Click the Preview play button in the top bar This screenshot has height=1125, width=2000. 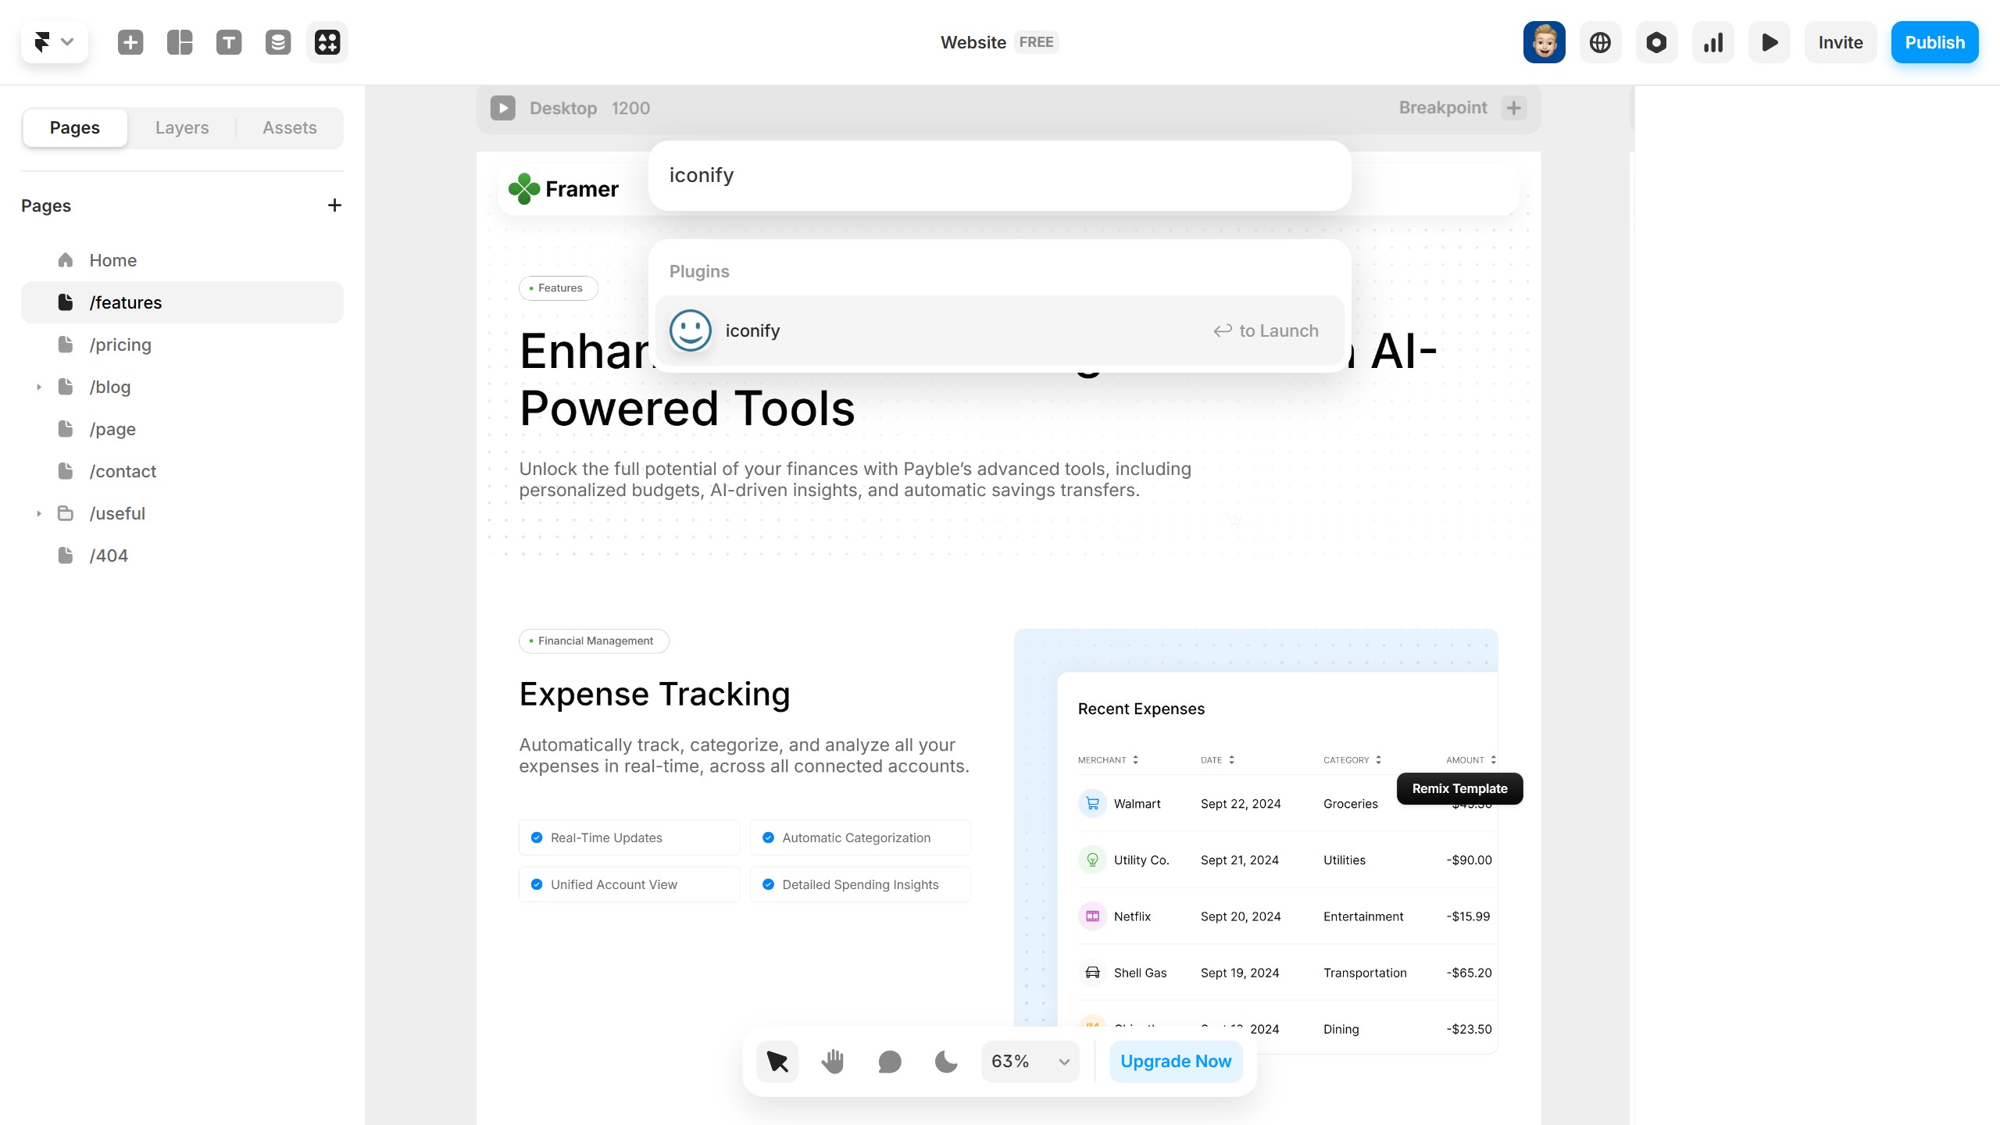[1770, 42]
